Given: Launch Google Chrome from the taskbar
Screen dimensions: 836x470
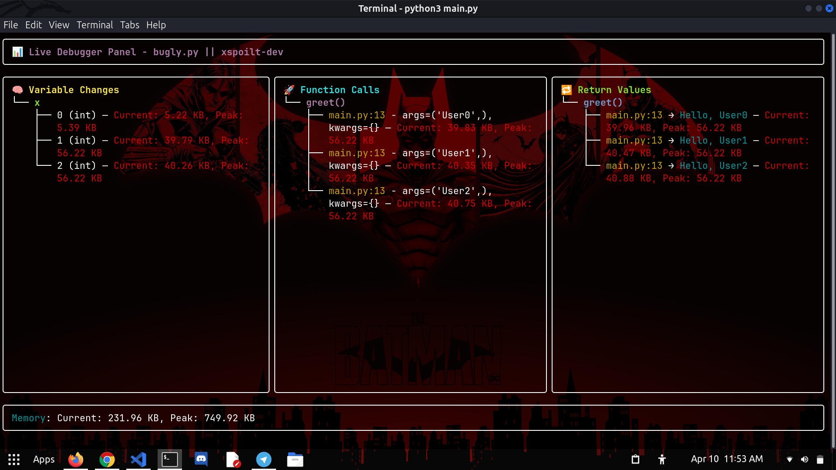Looking at the screenshot, I should coord(107,460).
